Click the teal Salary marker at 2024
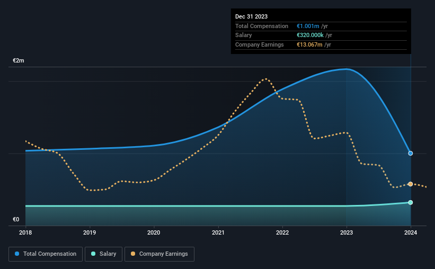 [x=410, y=202]
